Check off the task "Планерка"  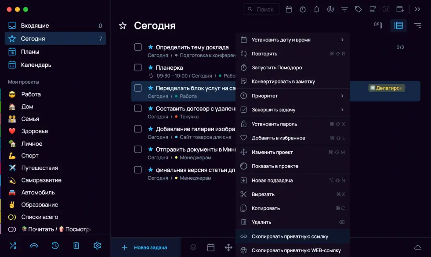[x=138, y=68]
